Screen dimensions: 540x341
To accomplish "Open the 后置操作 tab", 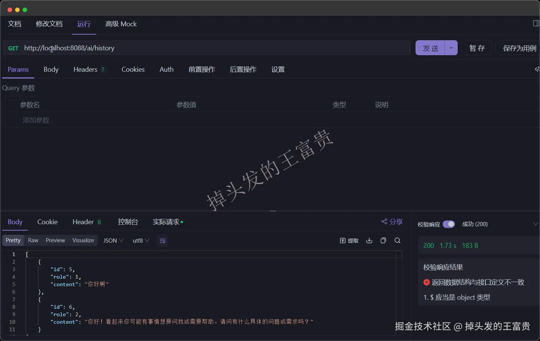I will pos(243,69).
